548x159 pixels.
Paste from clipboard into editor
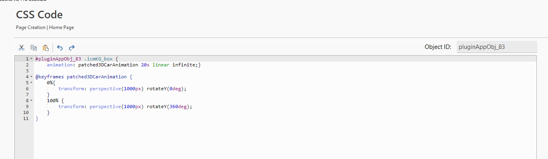pos(46,48)
